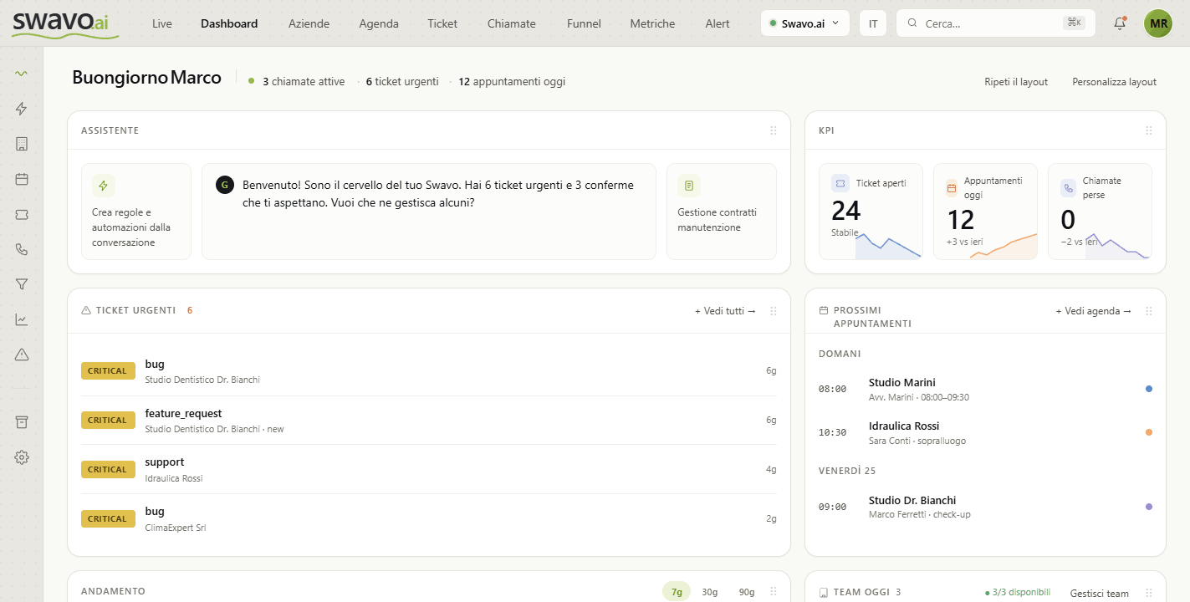Open the critical support ticket from Idraulica Rossi
The width and height of the screenshot is (1190, 602).
tap(428, 470)
